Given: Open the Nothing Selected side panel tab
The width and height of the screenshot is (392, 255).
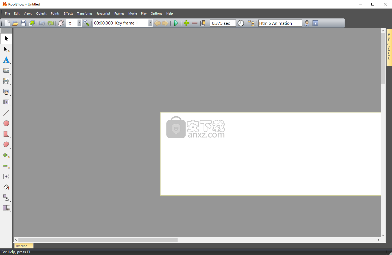Looking at the screenshot, I should click(389, 47).
